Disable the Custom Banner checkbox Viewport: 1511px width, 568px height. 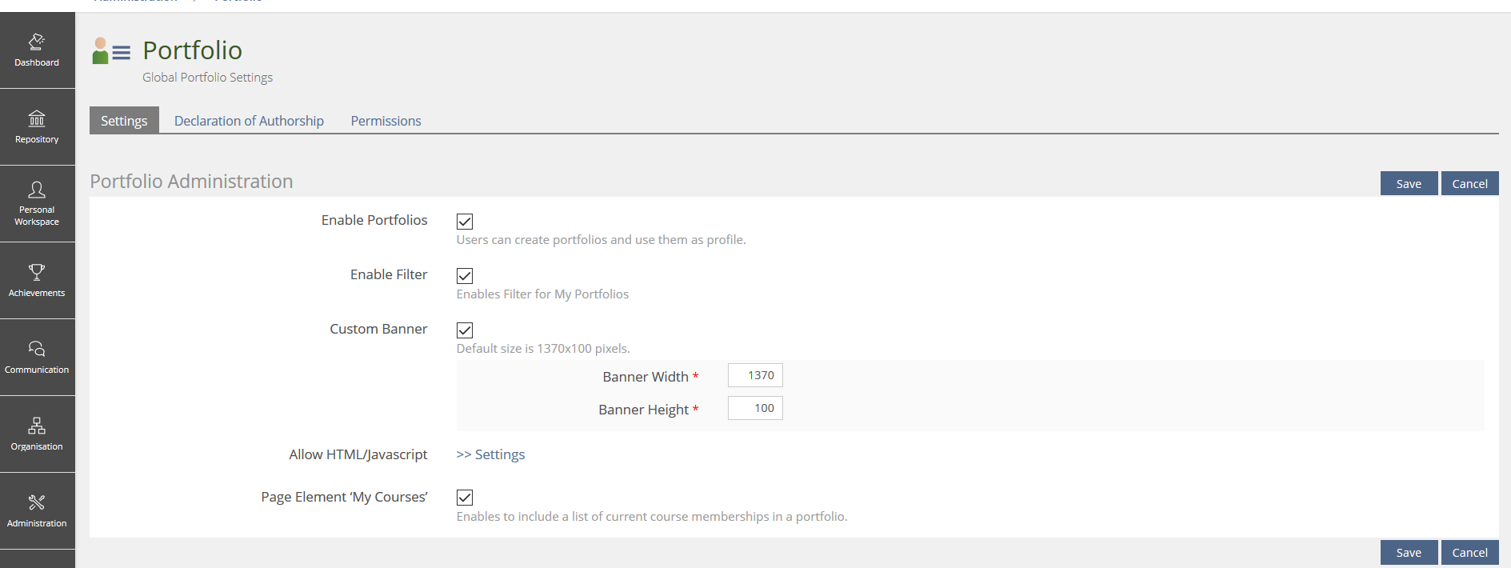(x=465, y=330)
